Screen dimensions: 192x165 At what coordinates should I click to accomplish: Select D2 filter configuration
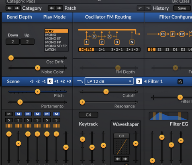(183, 49)
